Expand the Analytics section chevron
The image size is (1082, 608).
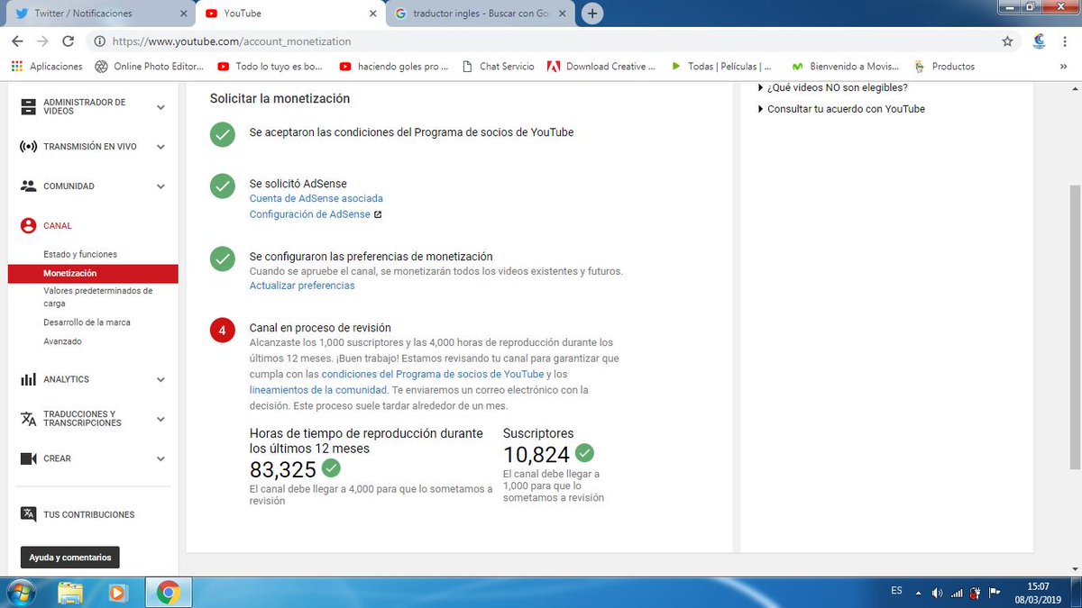(x=160, y=379)
